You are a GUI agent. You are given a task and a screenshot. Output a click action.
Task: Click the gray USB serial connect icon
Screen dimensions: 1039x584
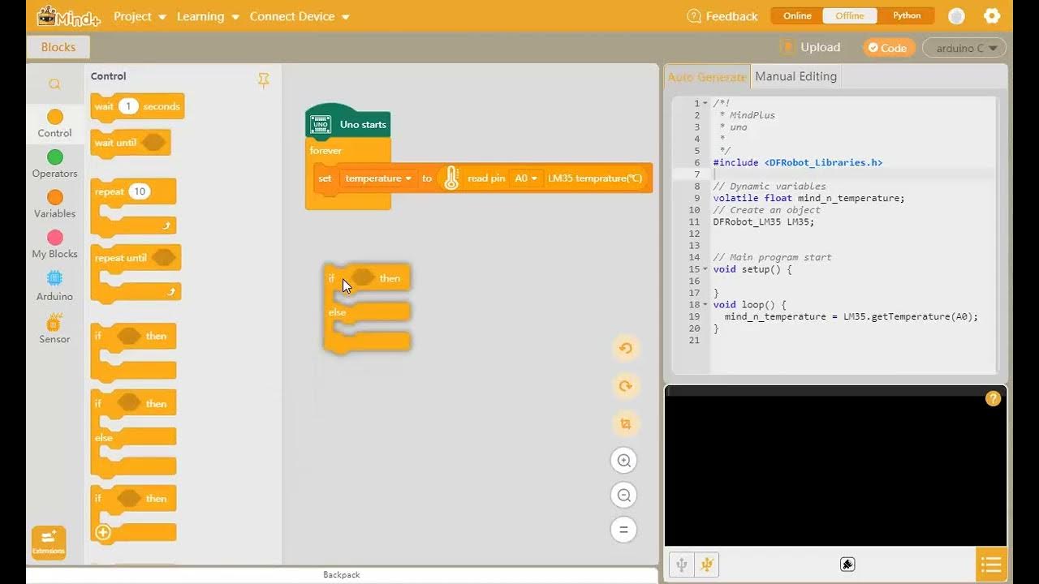coord(682,565)
